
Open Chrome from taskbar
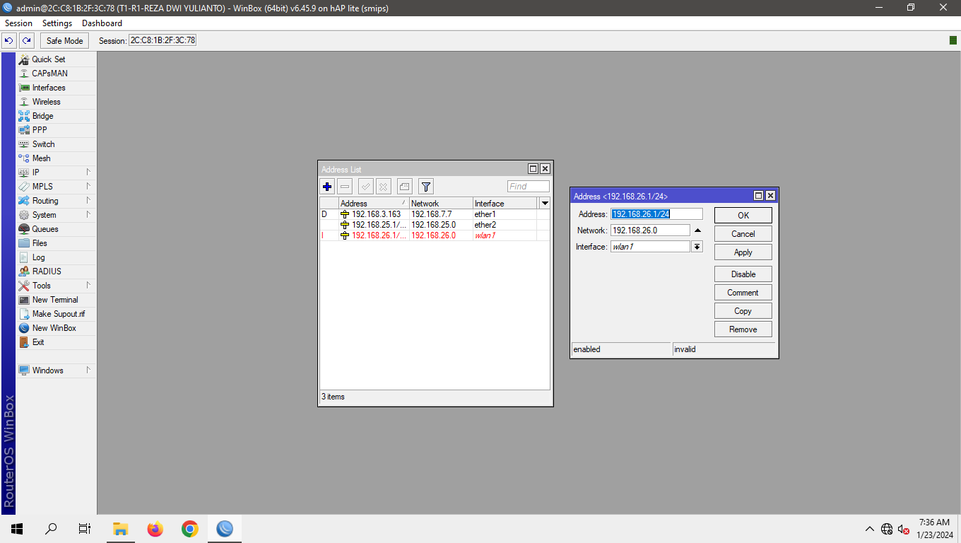pyautogui.click(x=189, y=529)
